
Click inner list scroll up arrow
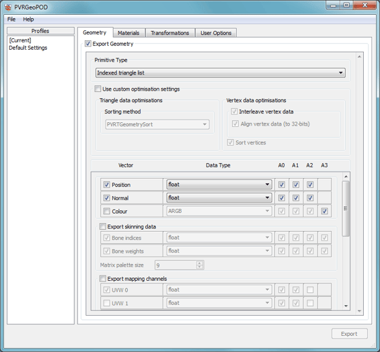(346, 177)
